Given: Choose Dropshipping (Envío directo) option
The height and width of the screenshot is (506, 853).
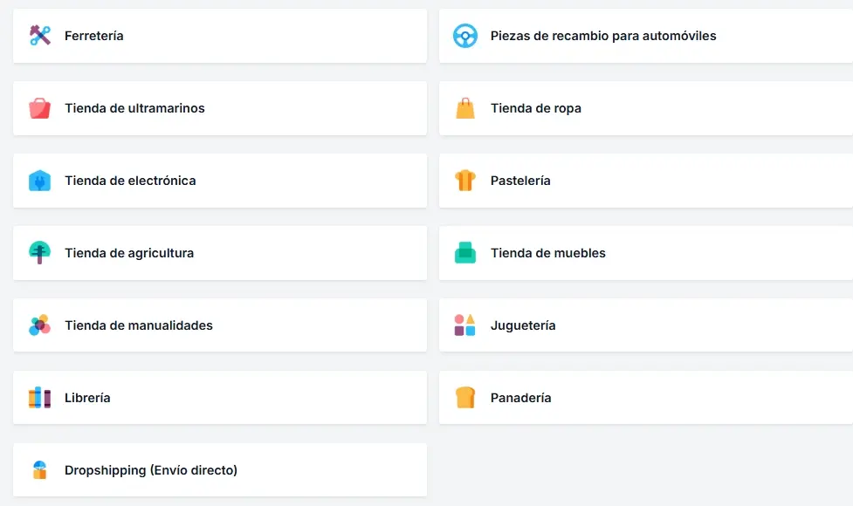Looking at the screenshot, I should coord(220,469).
